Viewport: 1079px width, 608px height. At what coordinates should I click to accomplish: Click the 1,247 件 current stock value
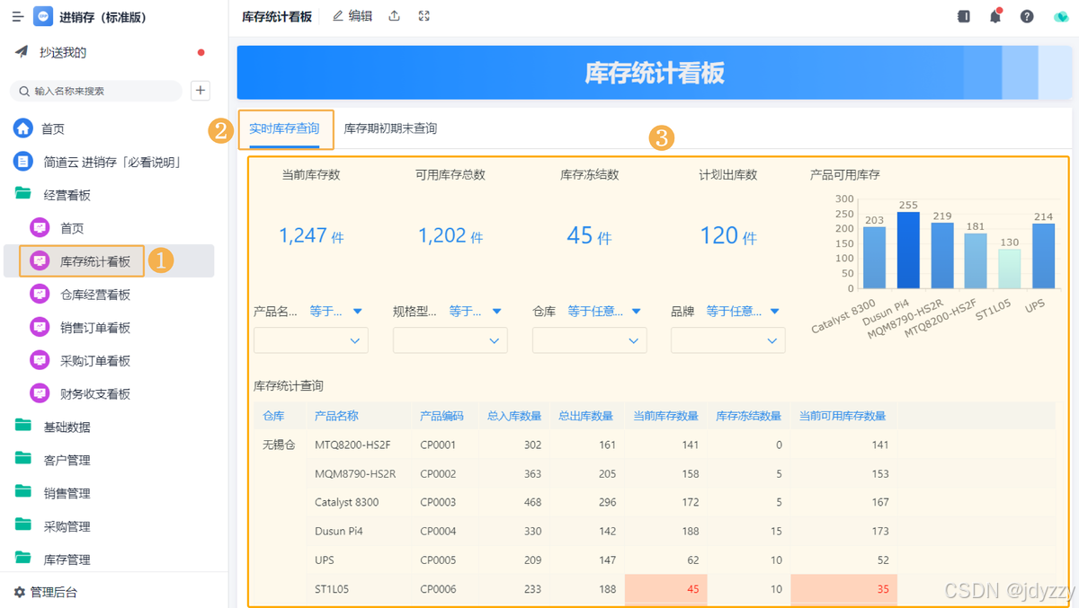pos(311,235)
